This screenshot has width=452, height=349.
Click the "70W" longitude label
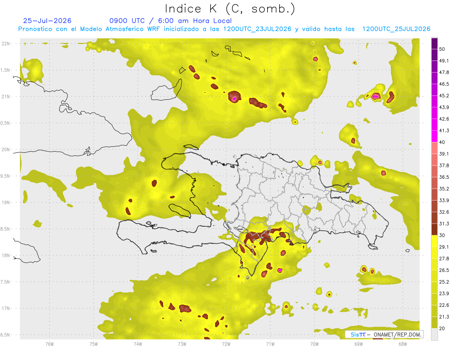pos(315,344)
